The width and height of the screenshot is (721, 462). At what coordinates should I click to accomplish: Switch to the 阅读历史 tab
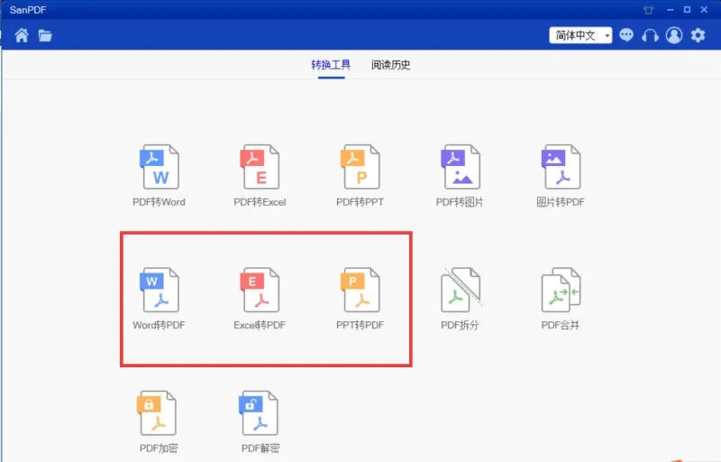(x=391, y=65)
